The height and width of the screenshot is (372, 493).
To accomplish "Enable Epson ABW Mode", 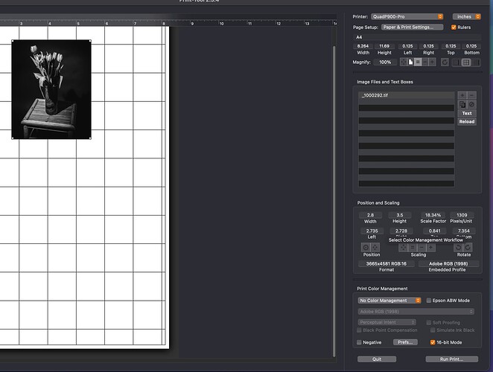I will (x=428, y=301).
